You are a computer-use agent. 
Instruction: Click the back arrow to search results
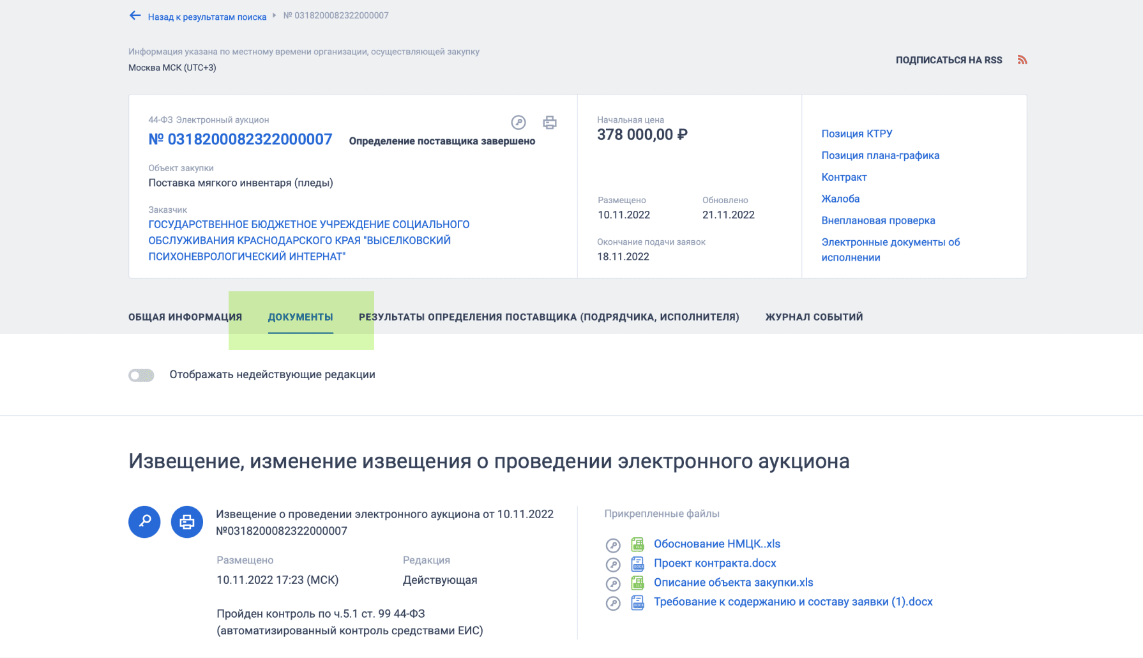coord(135,16)
